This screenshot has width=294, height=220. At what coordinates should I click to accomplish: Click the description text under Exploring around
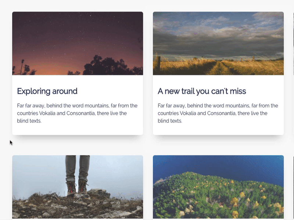pyautogui.click(x=77, y=113)
